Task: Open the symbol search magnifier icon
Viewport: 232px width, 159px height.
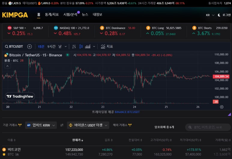Action: (7, 47)
